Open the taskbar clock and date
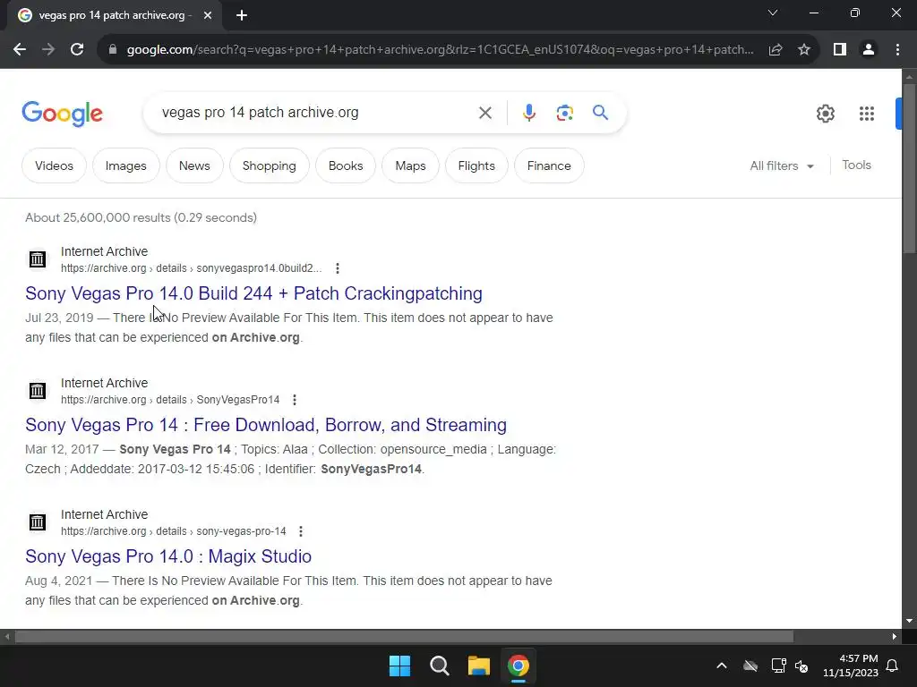Screen dimensions: 917x687 851,666
